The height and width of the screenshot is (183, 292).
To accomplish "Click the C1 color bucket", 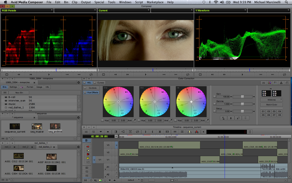I will point(263,111).
